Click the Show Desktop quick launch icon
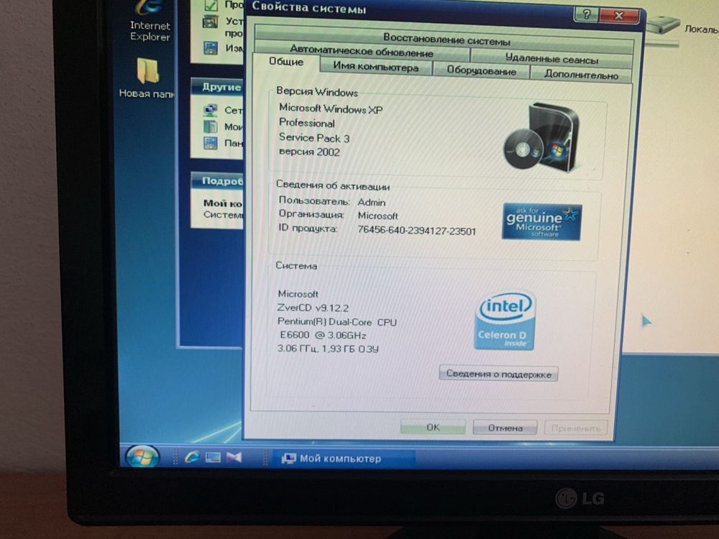 (213, 457)
